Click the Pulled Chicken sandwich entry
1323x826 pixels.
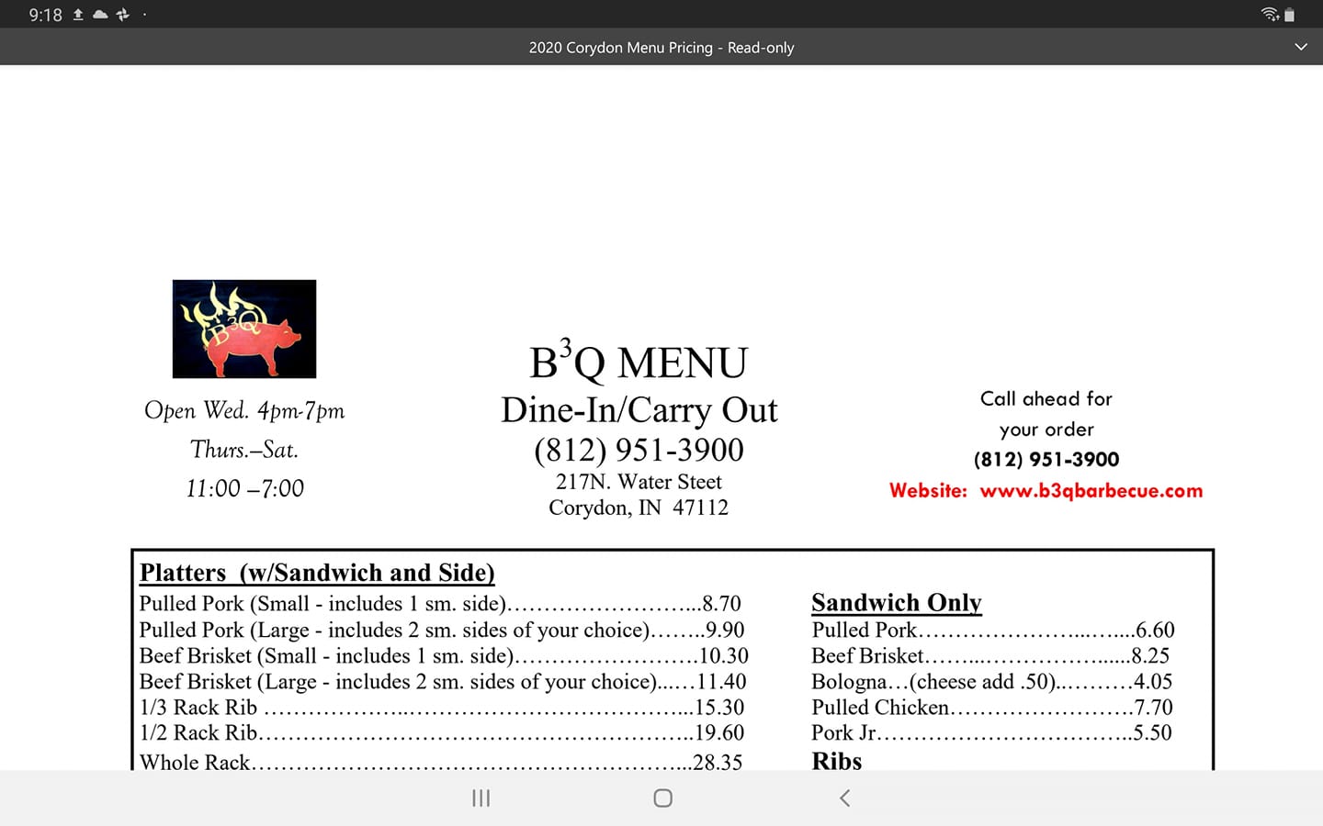991,707
